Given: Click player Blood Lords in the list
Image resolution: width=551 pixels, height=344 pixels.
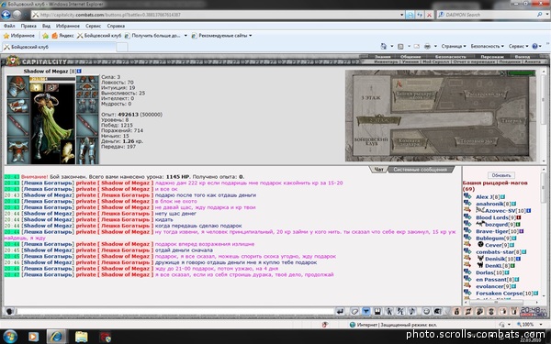Looking at the screenshot, I should click(x=492, y=217).
